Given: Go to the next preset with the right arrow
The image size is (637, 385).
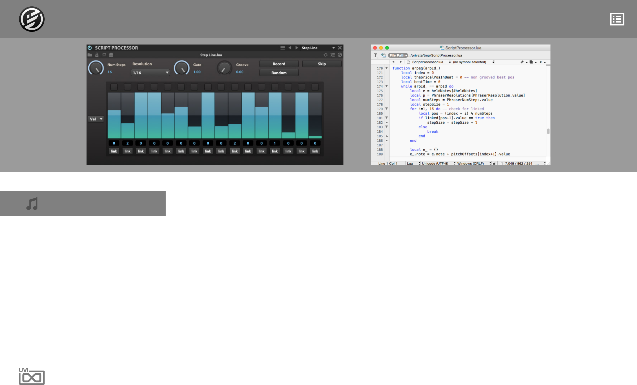Looking at the screenshot, I should coord(297,48).
